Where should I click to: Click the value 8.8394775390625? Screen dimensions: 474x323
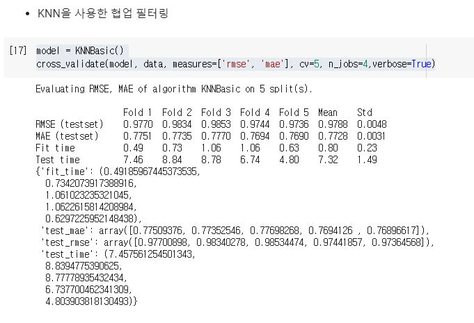pos(84,266)
